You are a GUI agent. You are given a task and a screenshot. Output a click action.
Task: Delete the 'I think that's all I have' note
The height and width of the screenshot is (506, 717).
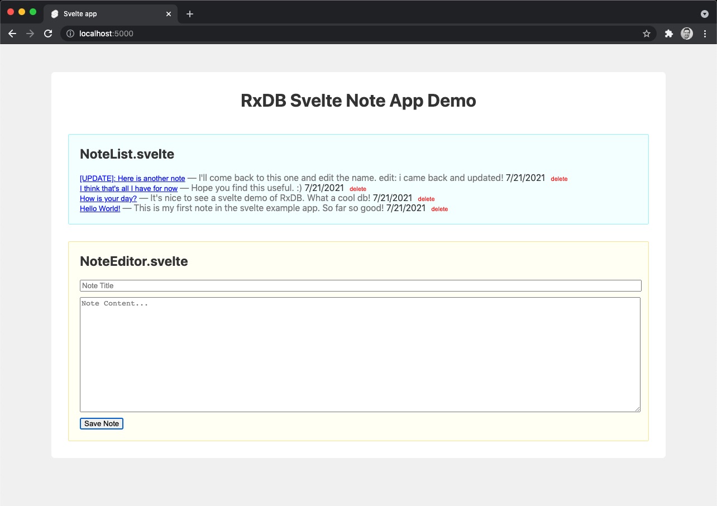[x=358, y=189]
